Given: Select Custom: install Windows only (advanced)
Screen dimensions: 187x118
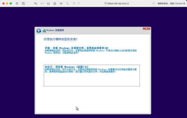Looking at the screenshot, I should point(92,76).
